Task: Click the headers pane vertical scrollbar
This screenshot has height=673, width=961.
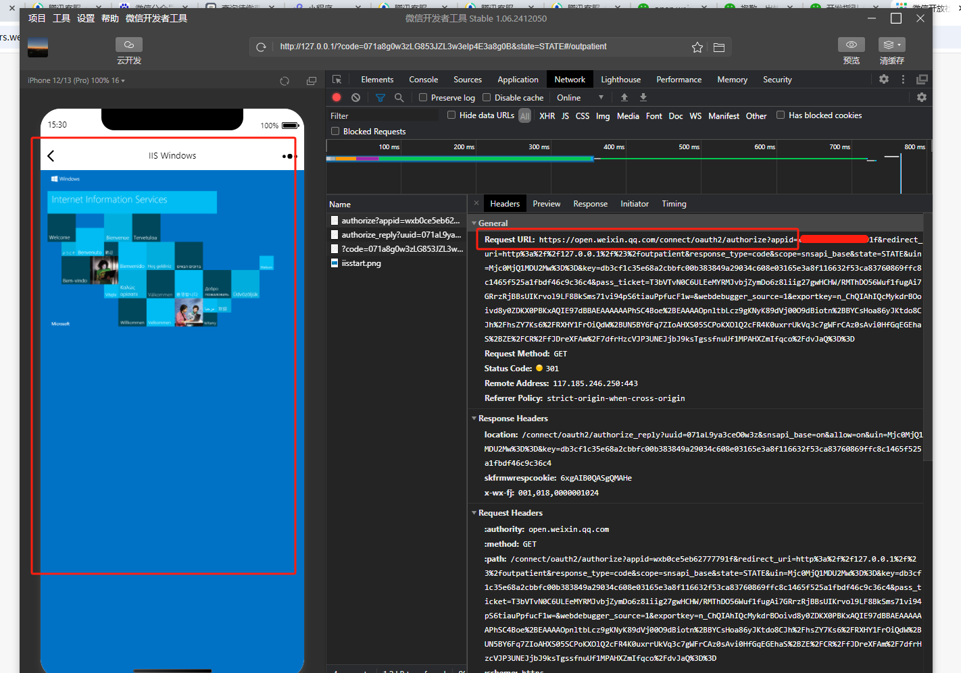Action: (927, 338)
